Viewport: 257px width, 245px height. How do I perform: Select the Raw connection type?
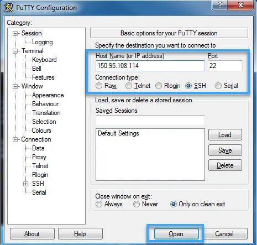click(x=99, y=86)
